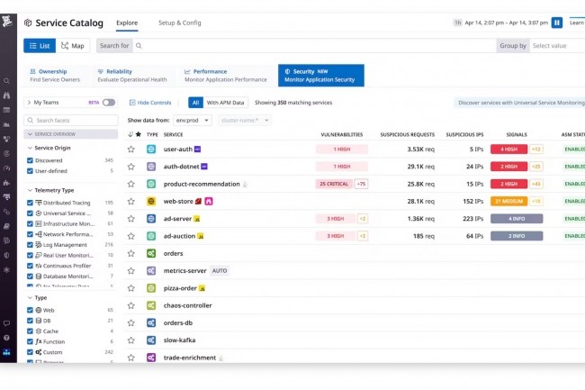Click the type icon of the trade-enrichment row
This screenshot has height=390, width=585.
(151, 358)
